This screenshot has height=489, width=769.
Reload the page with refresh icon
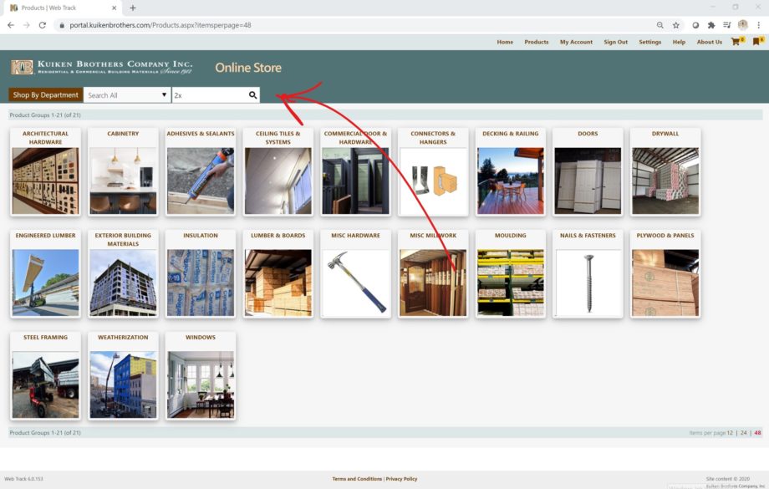pos(42,25)
